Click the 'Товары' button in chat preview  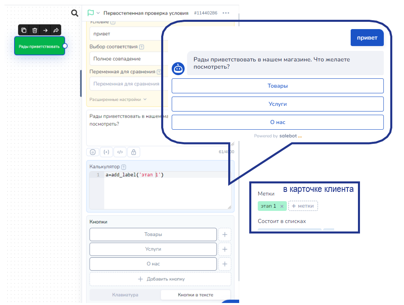(x=278, y=86)
